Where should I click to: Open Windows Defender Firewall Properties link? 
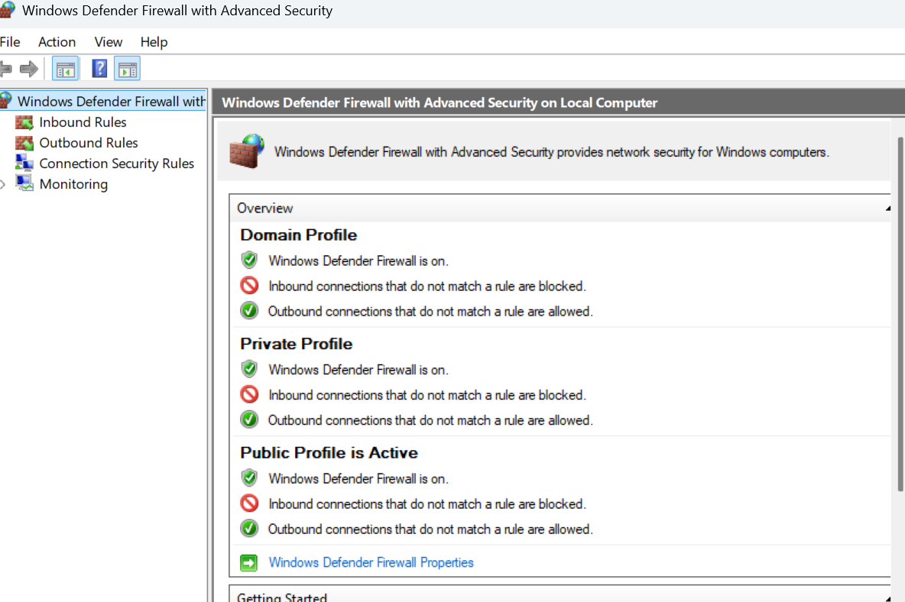tap(371, 563)
